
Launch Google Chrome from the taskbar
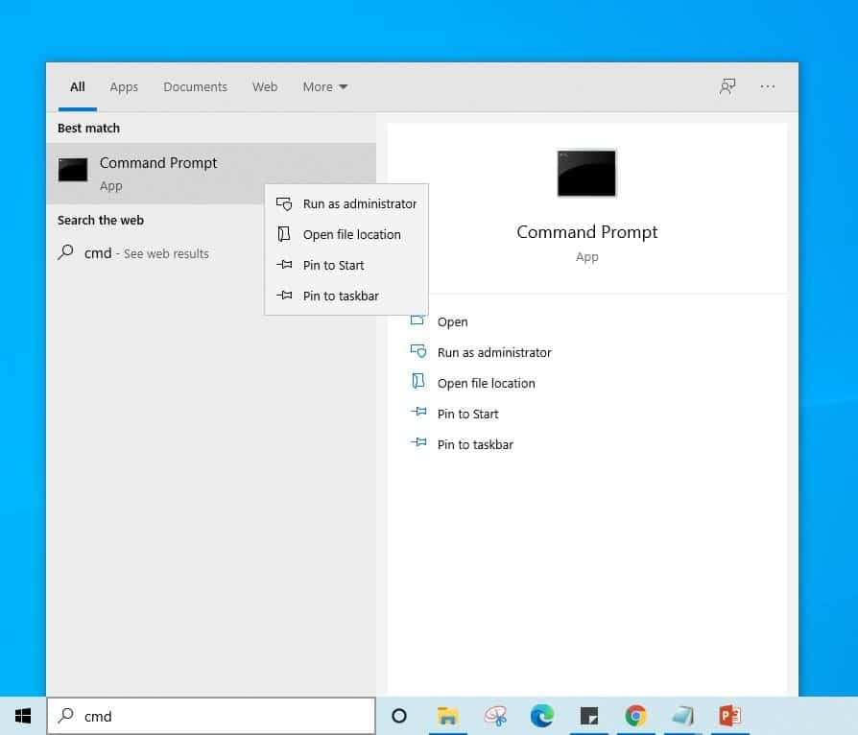coord(635,715)
